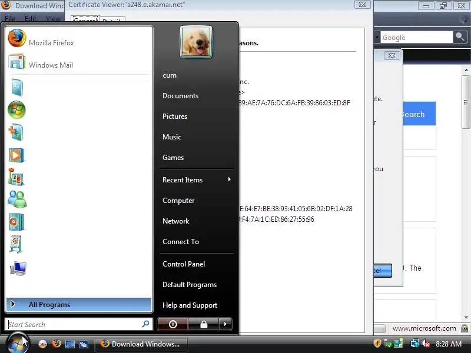471x353 pixels.
Task: Open the Windows Sidebar tray icon
Action: 399,344
